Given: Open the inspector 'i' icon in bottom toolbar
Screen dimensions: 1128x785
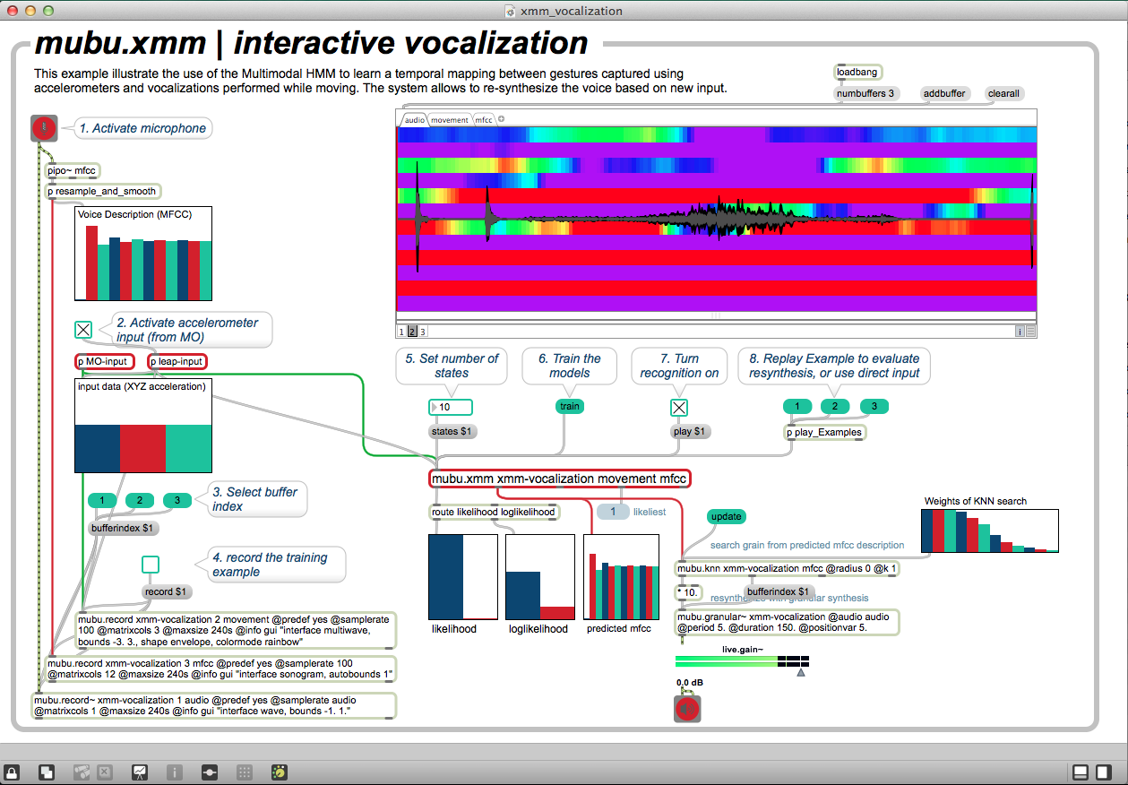Looking at the screenshot, I should point(174,772).
